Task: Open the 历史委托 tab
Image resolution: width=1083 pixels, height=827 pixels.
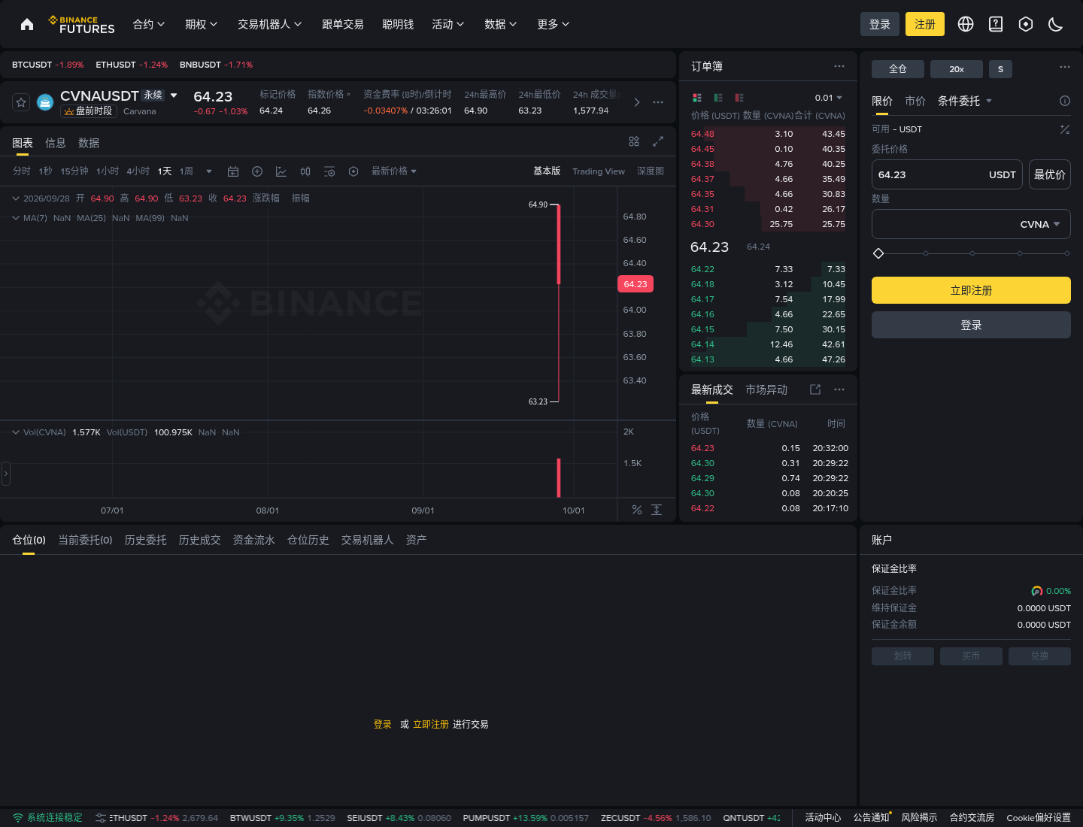Action: point(146,540)
